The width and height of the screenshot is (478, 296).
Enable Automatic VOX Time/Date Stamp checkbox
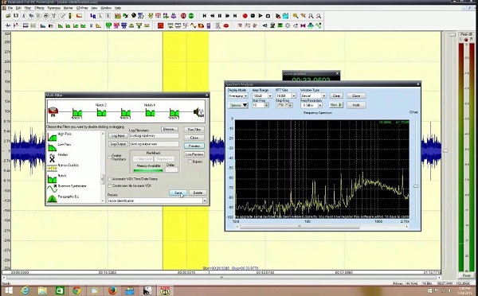pos(110,179)
